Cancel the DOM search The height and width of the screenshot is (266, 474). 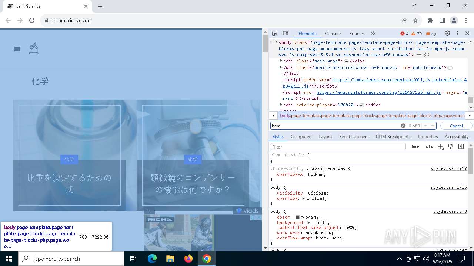(x=456, y=126)
